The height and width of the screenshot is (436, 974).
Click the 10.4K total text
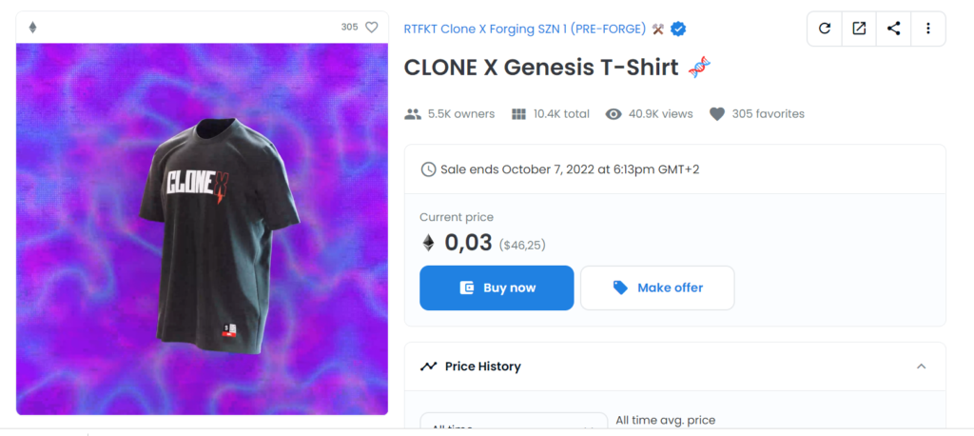[561, 114]
